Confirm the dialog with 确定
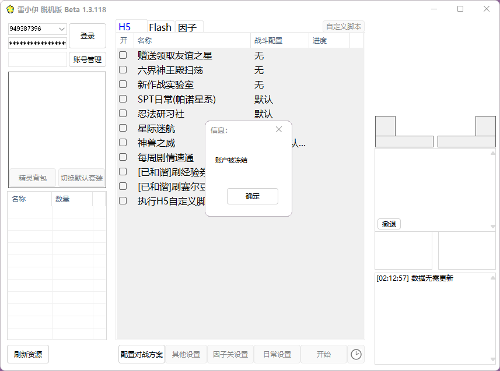Screen dimensions: 500x371 (x=252, y=196)
